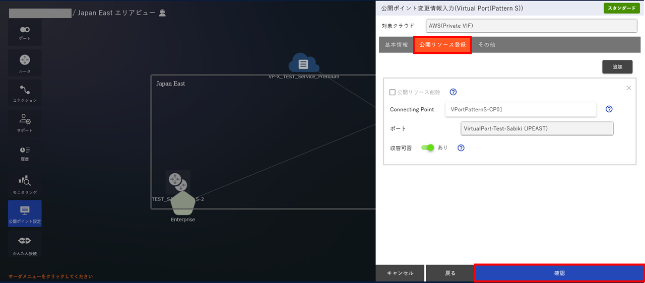645x283 pixels.
Task: Select the router icon in Japan East area
Action: click(177, 181)
